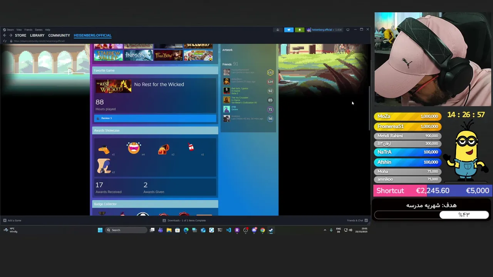The width and height of the screenshot is (493, 277).
Task: Open the Windows Start menu
Action: tap(100, 230)
